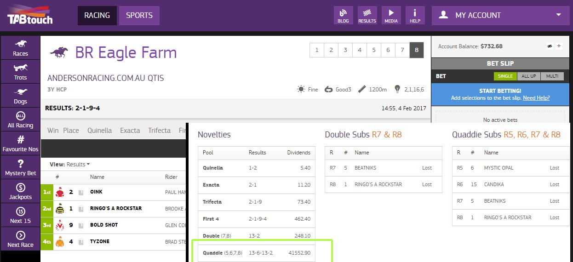Open the View: Results dropdown
573x262 pixels.
(70, 164)
